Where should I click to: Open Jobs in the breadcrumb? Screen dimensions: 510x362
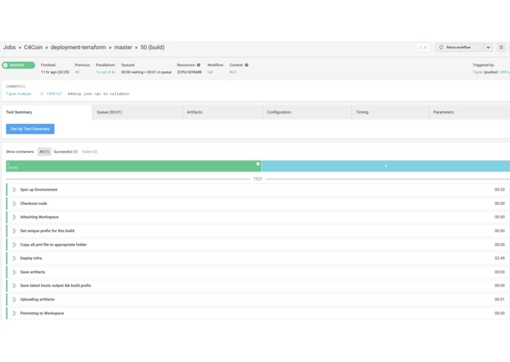pyautogui.click(x=10, y=48)
